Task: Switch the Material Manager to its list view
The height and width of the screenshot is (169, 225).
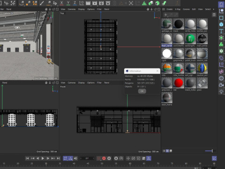Action: 164,151
